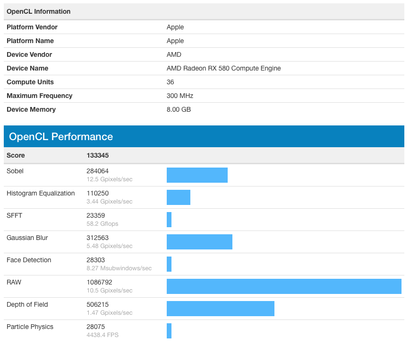
Task: Select the Compute Units value 36
Action: tap(170, 82)
